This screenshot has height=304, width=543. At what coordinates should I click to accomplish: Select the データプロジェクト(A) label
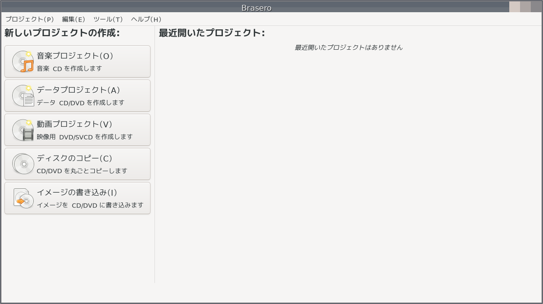point(78,90)
